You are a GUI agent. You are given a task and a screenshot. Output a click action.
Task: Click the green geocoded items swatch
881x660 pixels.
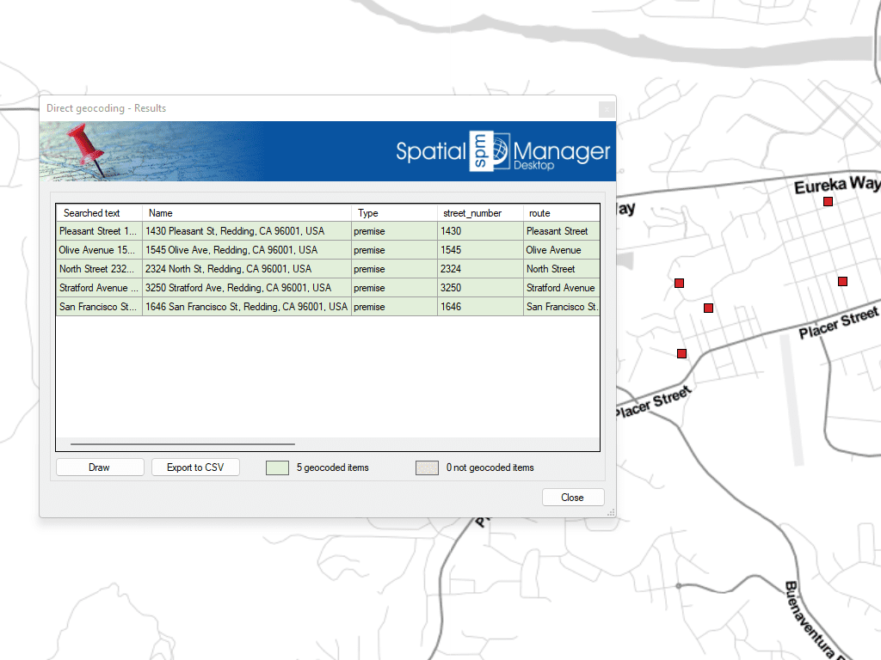click(278, 468)
